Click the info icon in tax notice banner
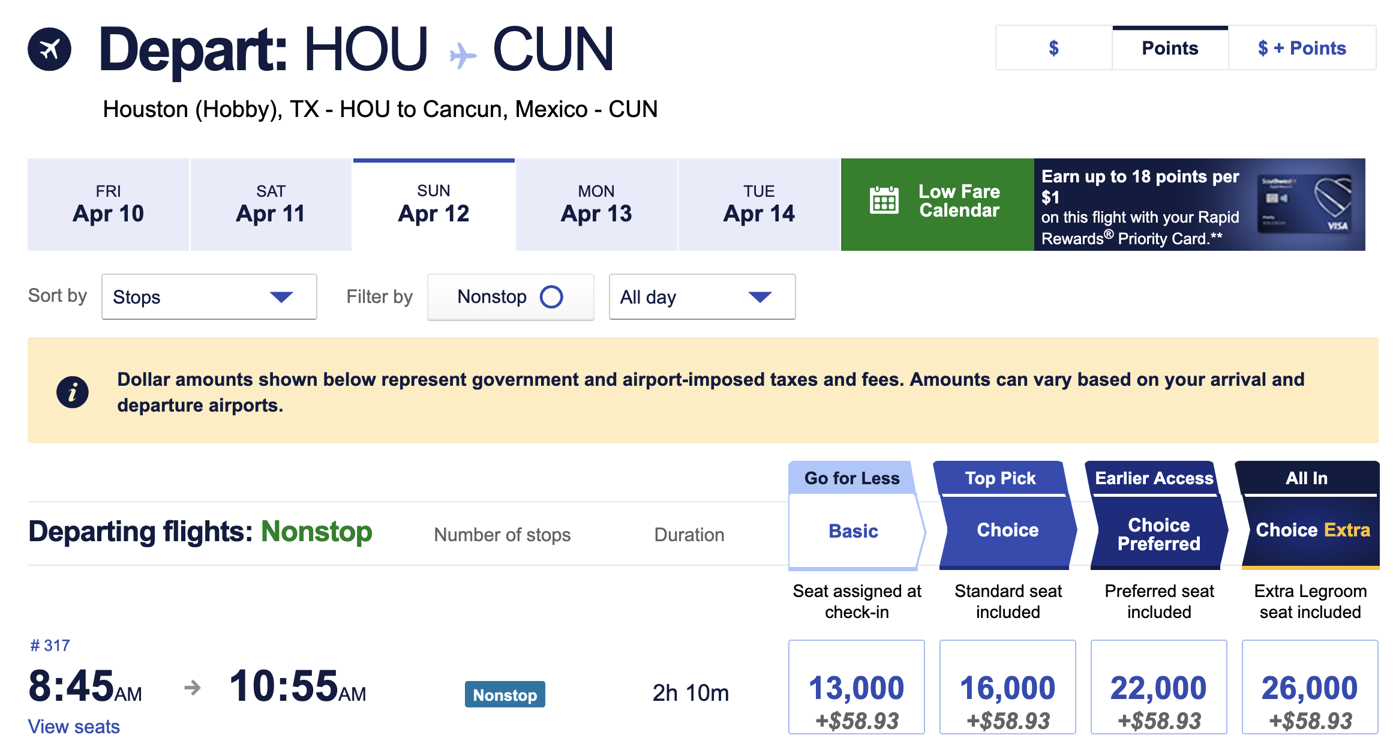 coord(73,391)
